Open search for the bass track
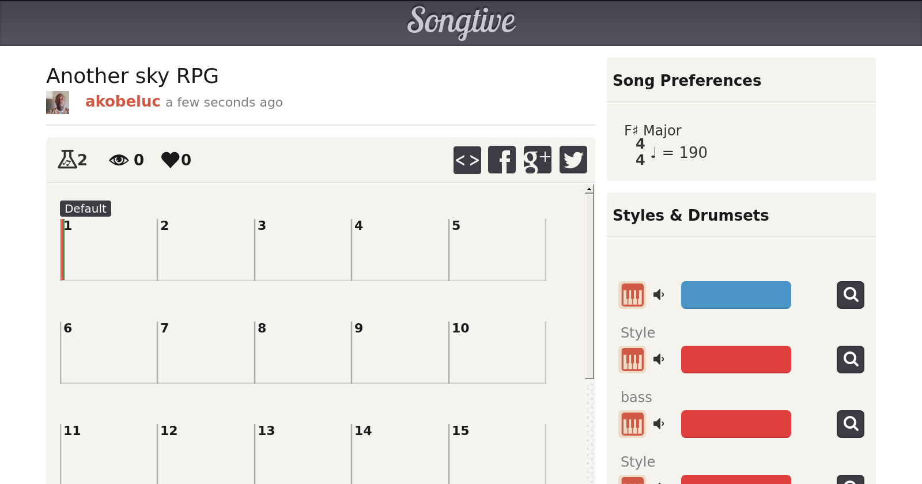The width and height of the screenshot is (922, 484). point(850,424)
